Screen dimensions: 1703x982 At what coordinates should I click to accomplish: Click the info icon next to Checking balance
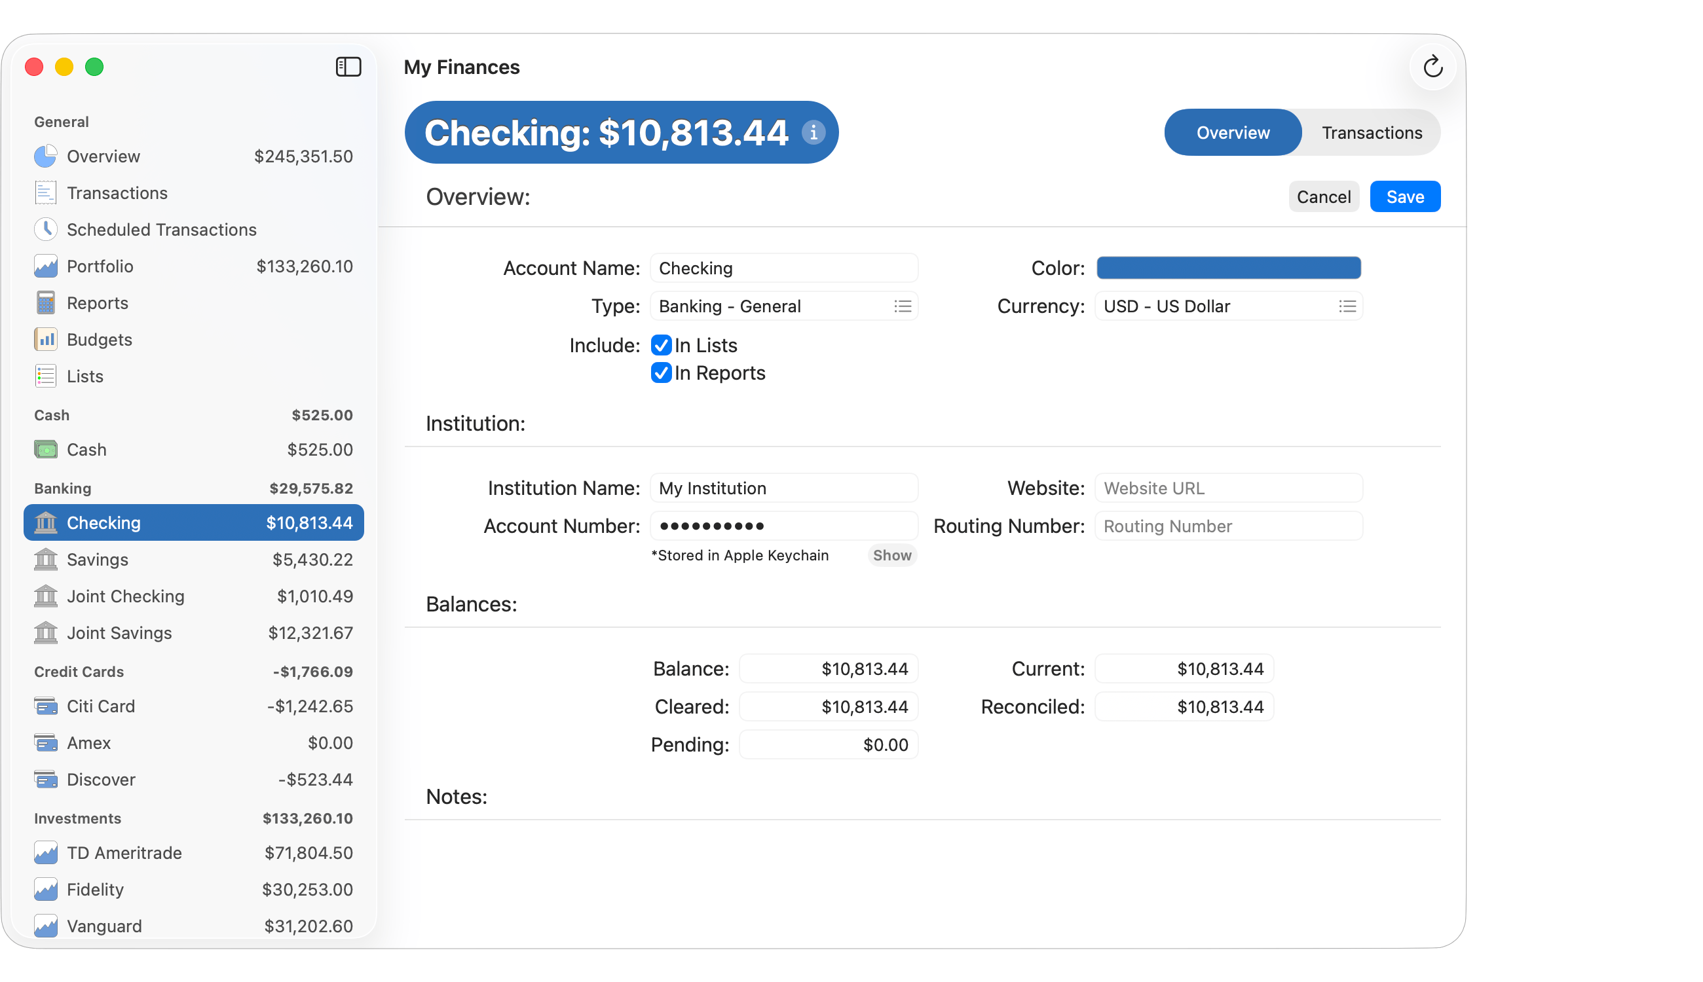[x=814, y=133]
